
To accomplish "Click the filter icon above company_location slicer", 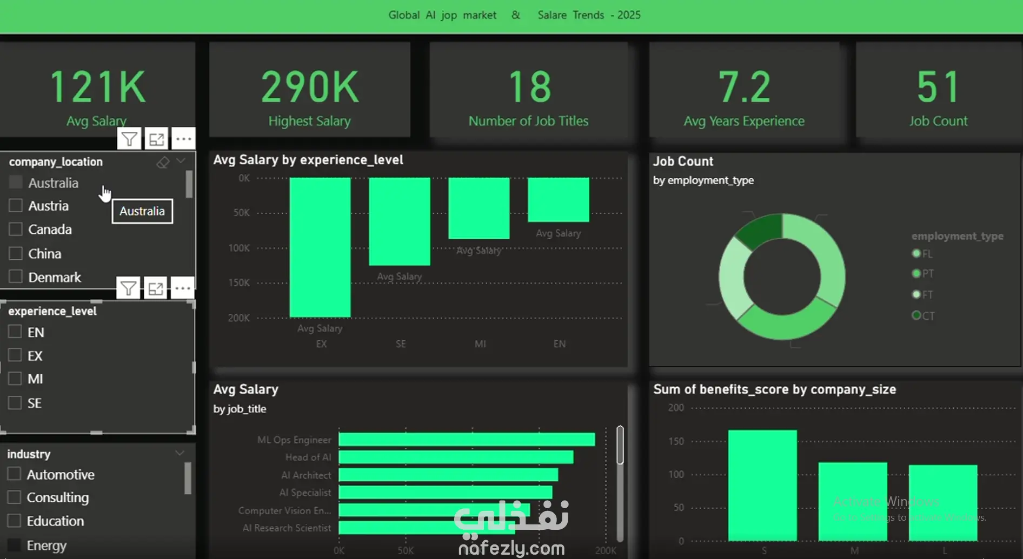I will click(129, 139).
